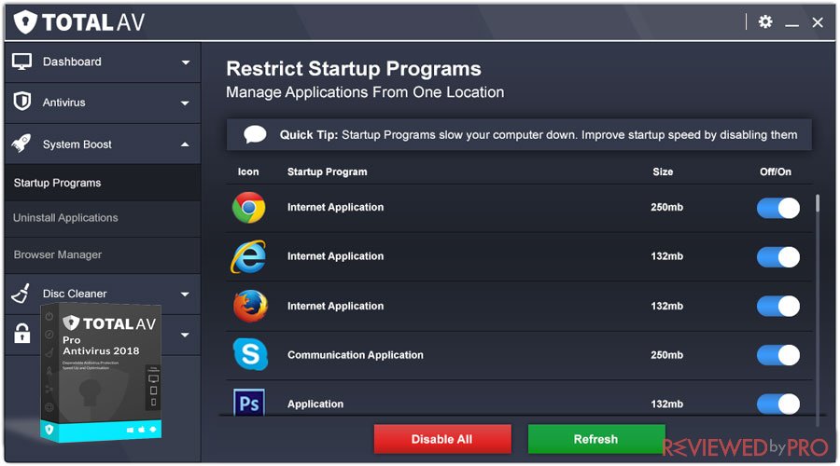Open Uninstall Applications
Screen dimensions: 840x466
point(103,218)
